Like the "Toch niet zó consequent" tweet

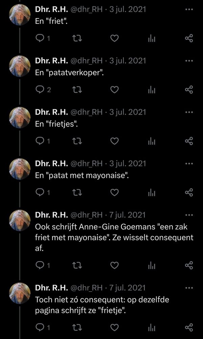point(115,328)
